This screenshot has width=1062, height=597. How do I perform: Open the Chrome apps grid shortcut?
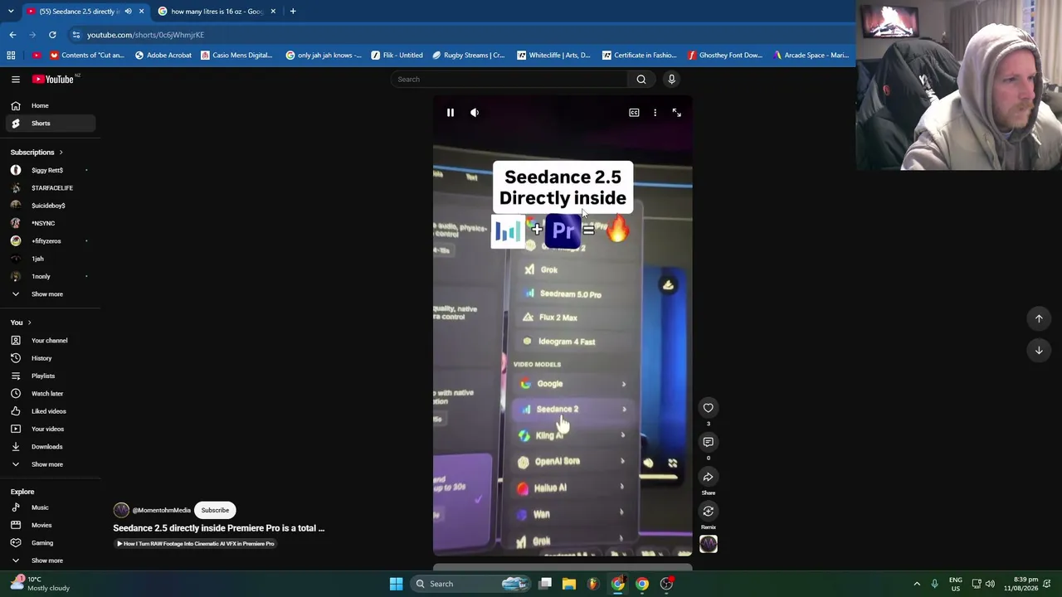click(x=11, y=56)
